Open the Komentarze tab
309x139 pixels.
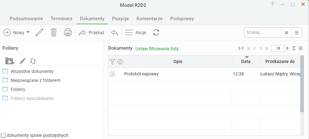(149, 19)
